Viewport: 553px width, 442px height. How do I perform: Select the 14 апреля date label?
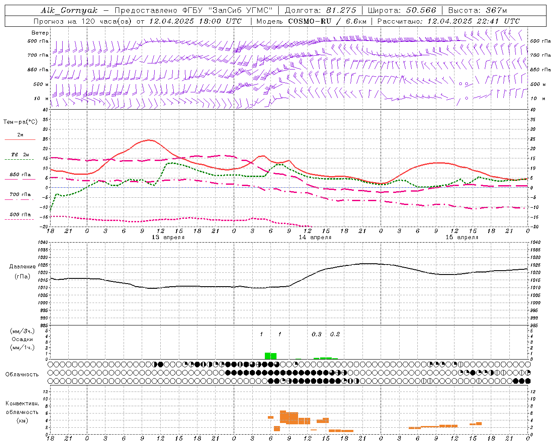(315, 237)
